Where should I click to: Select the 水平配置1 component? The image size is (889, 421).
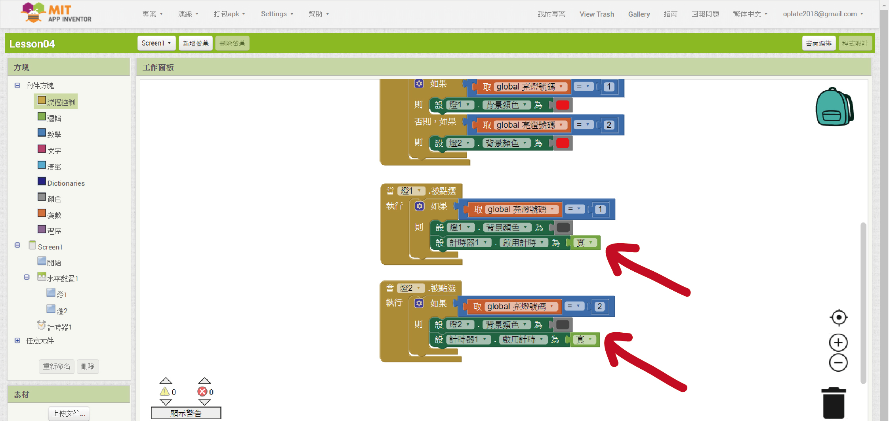click(58, 278)
